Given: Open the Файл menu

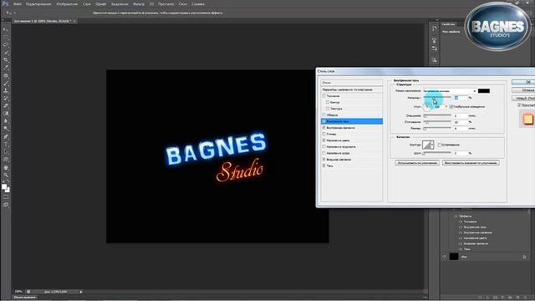Looking at the screenshot, I should 18,4.
